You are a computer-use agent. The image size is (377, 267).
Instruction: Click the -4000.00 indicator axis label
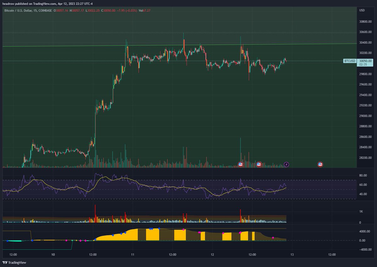click(366, 250)
